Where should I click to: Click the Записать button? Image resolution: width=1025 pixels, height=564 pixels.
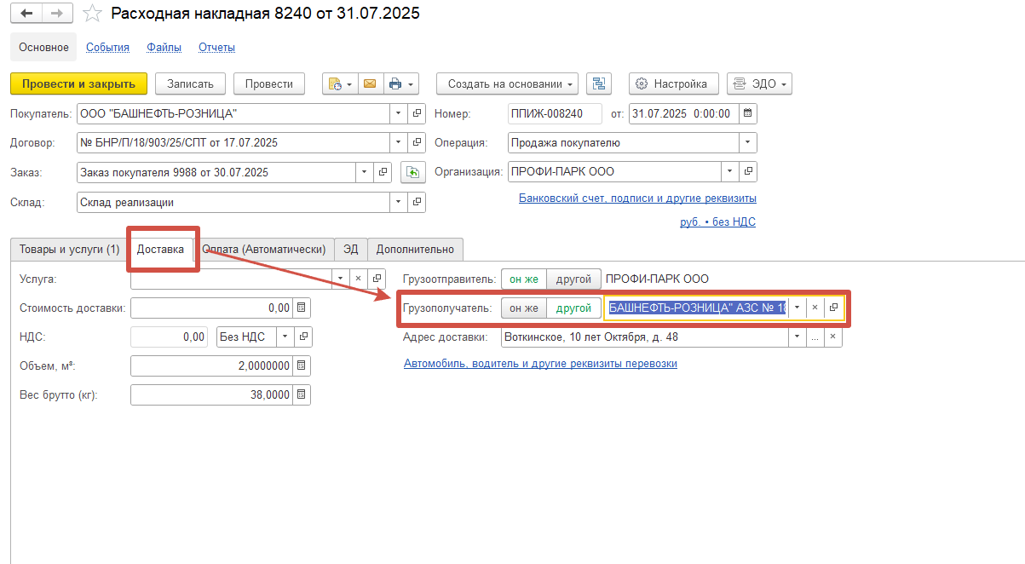pyautogui.click(x=190, y=83)
